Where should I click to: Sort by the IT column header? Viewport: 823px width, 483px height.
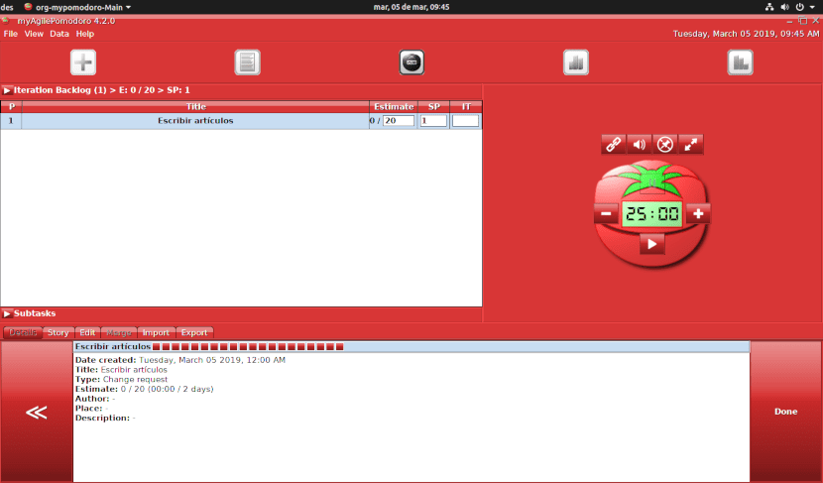(x=466, y=106)
